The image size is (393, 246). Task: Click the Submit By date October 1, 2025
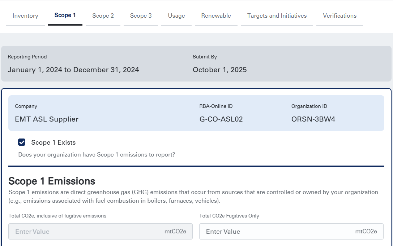pyautogui.click(x=220, y=70)
